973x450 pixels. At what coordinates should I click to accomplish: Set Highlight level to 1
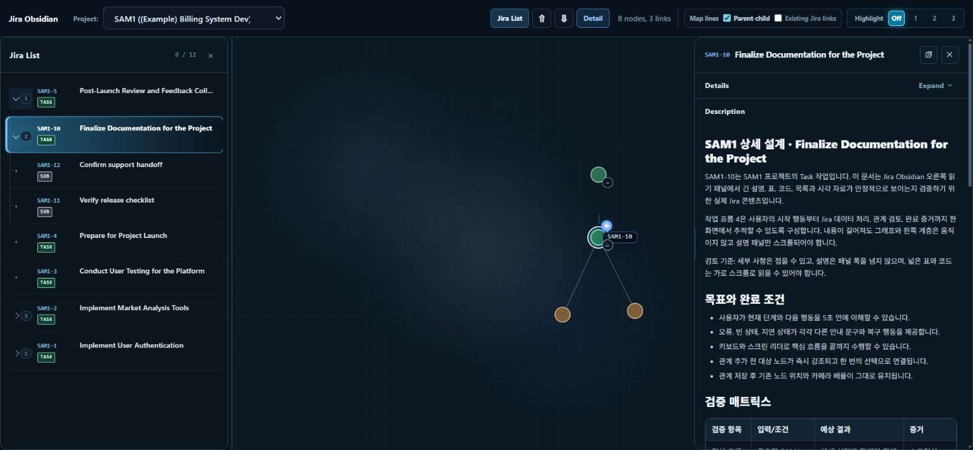(x=915, y=18)
